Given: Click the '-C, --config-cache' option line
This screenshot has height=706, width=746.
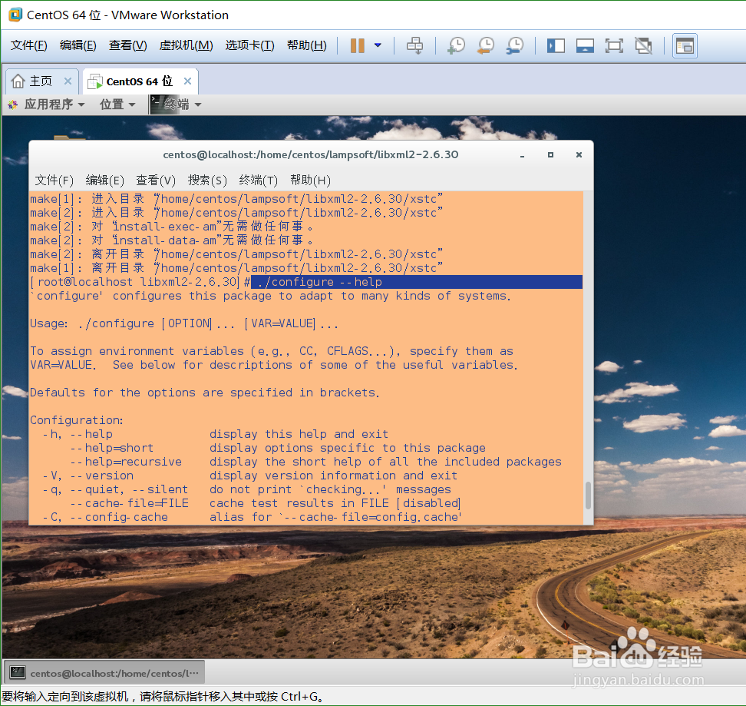Looking at the screenshot, I should coord(253,517).
